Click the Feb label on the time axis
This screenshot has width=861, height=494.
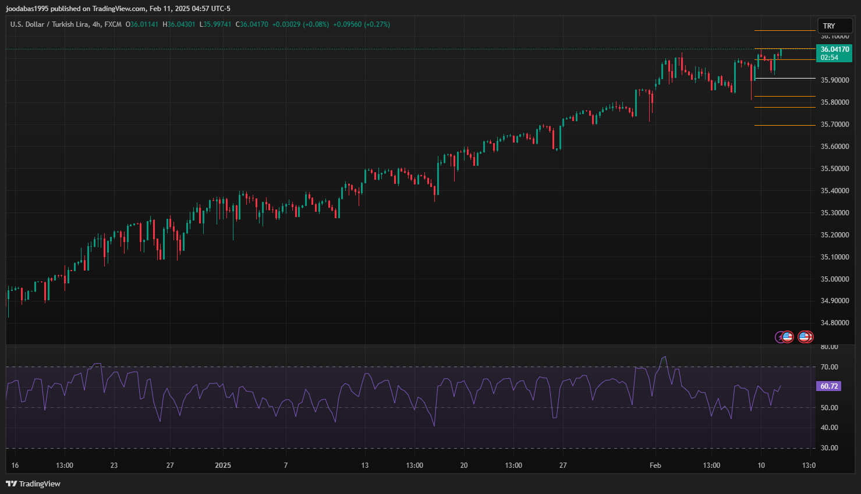[x=656, y=465]
